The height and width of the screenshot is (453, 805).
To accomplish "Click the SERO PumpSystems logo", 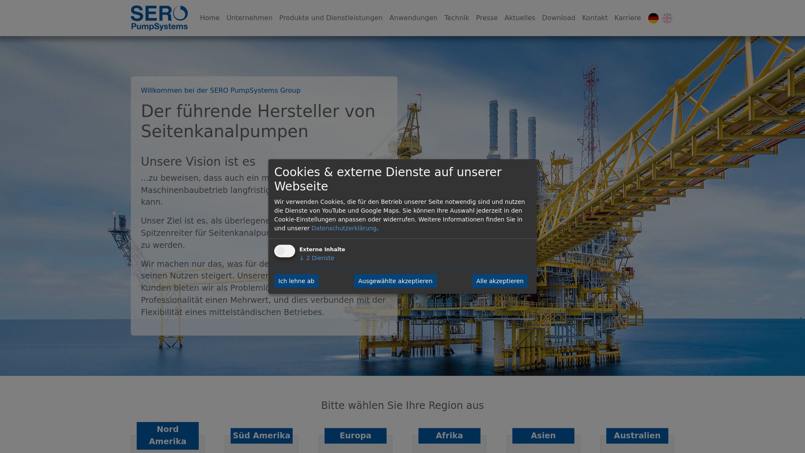I will tap(159, 18).
